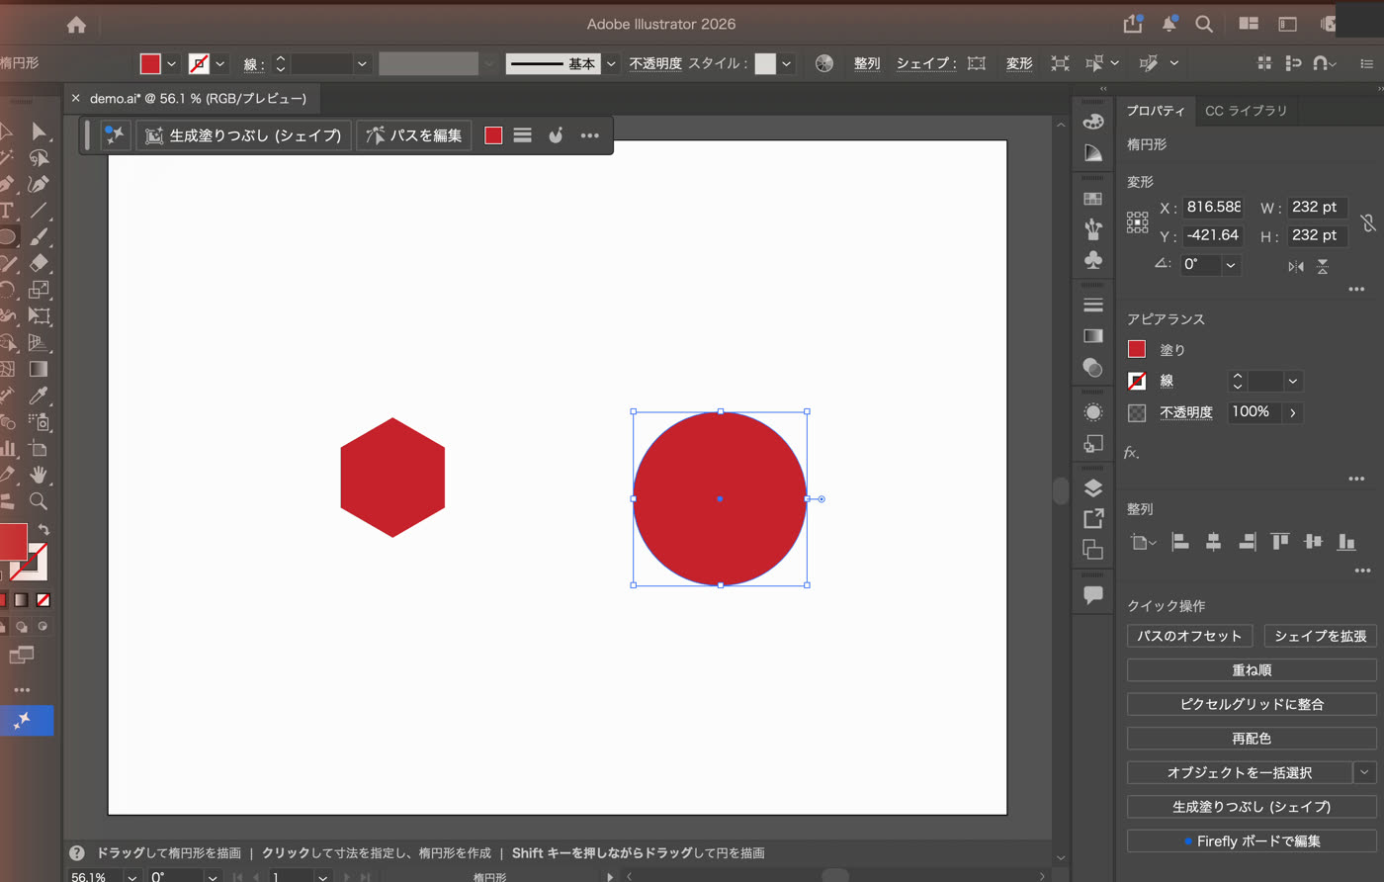Click the 塗り fill color swatch
Viewport: 1384px width, 882px height.
(x=1137, y=349)
